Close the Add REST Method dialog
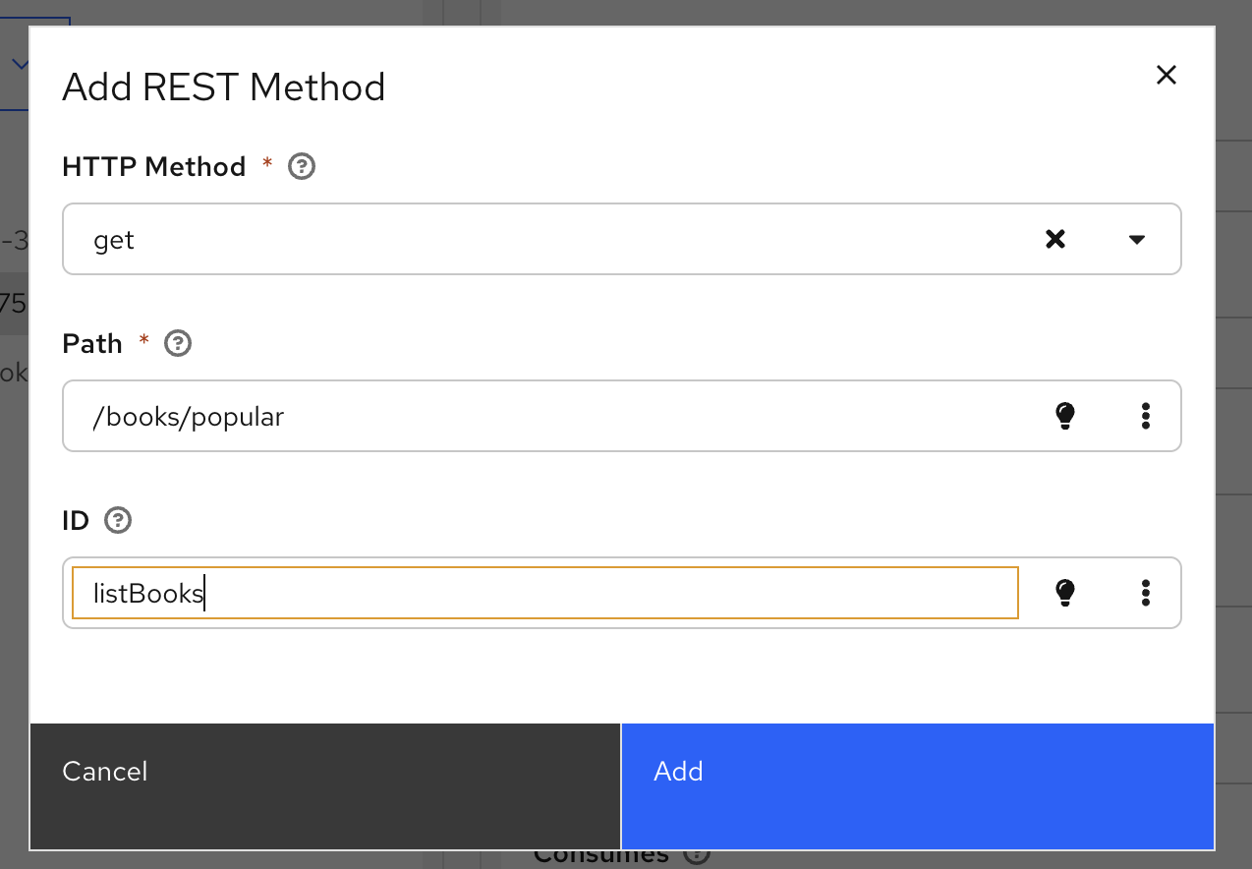1252x869 pixels. click(x=1166, y=74)
